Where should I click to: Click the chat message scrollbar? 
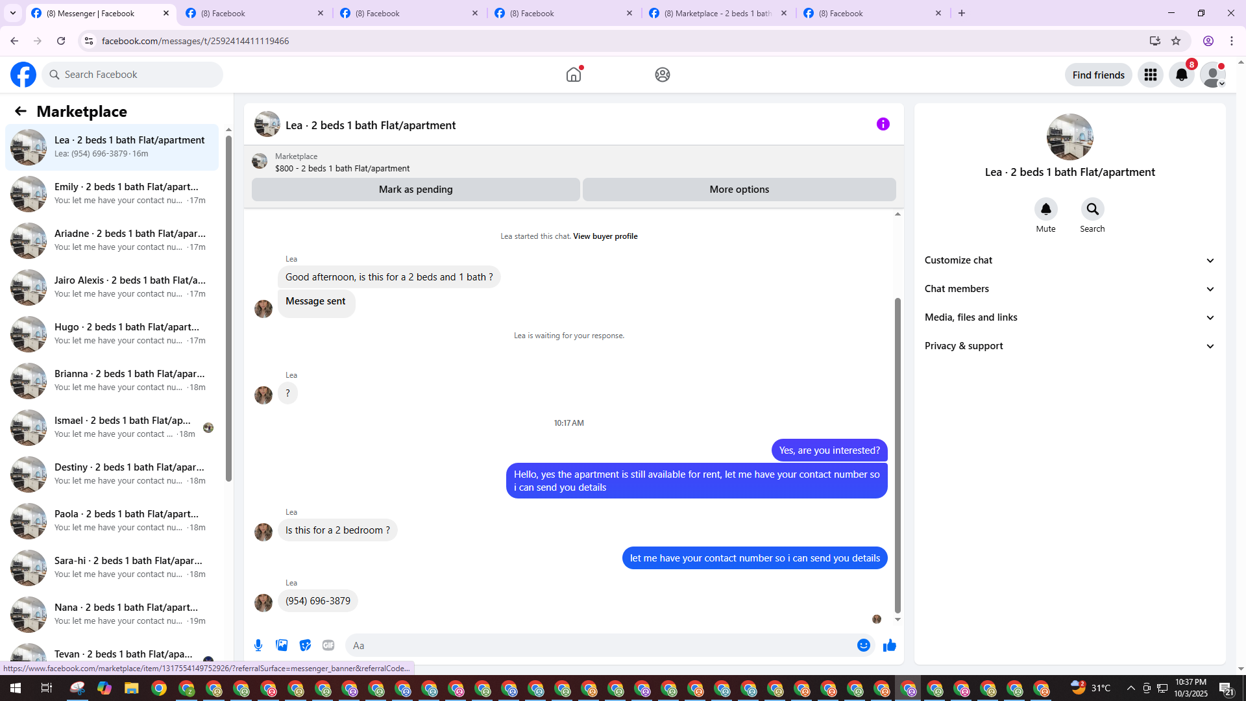[x=898, y=454]
